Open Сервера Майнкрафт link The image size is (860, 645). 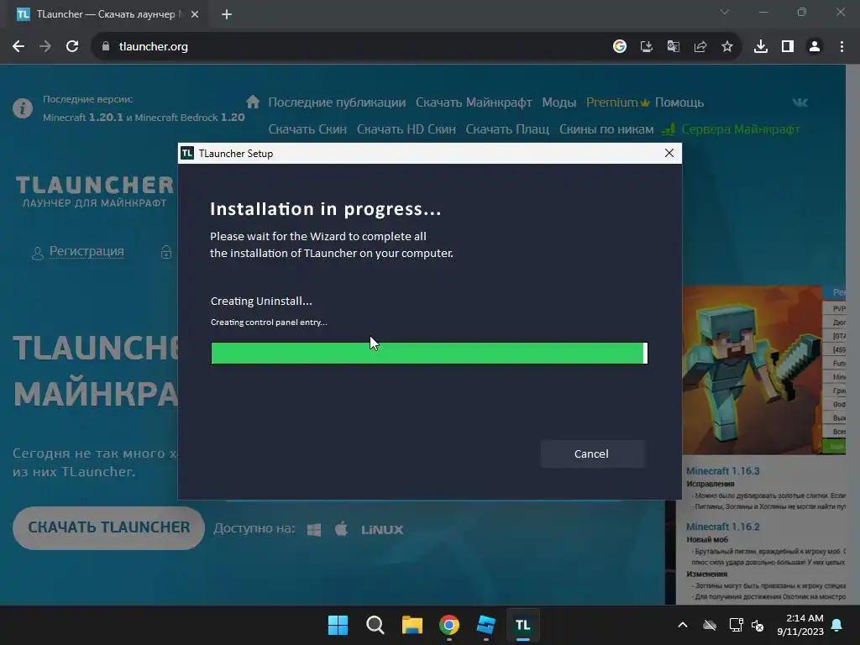(740, 129)
